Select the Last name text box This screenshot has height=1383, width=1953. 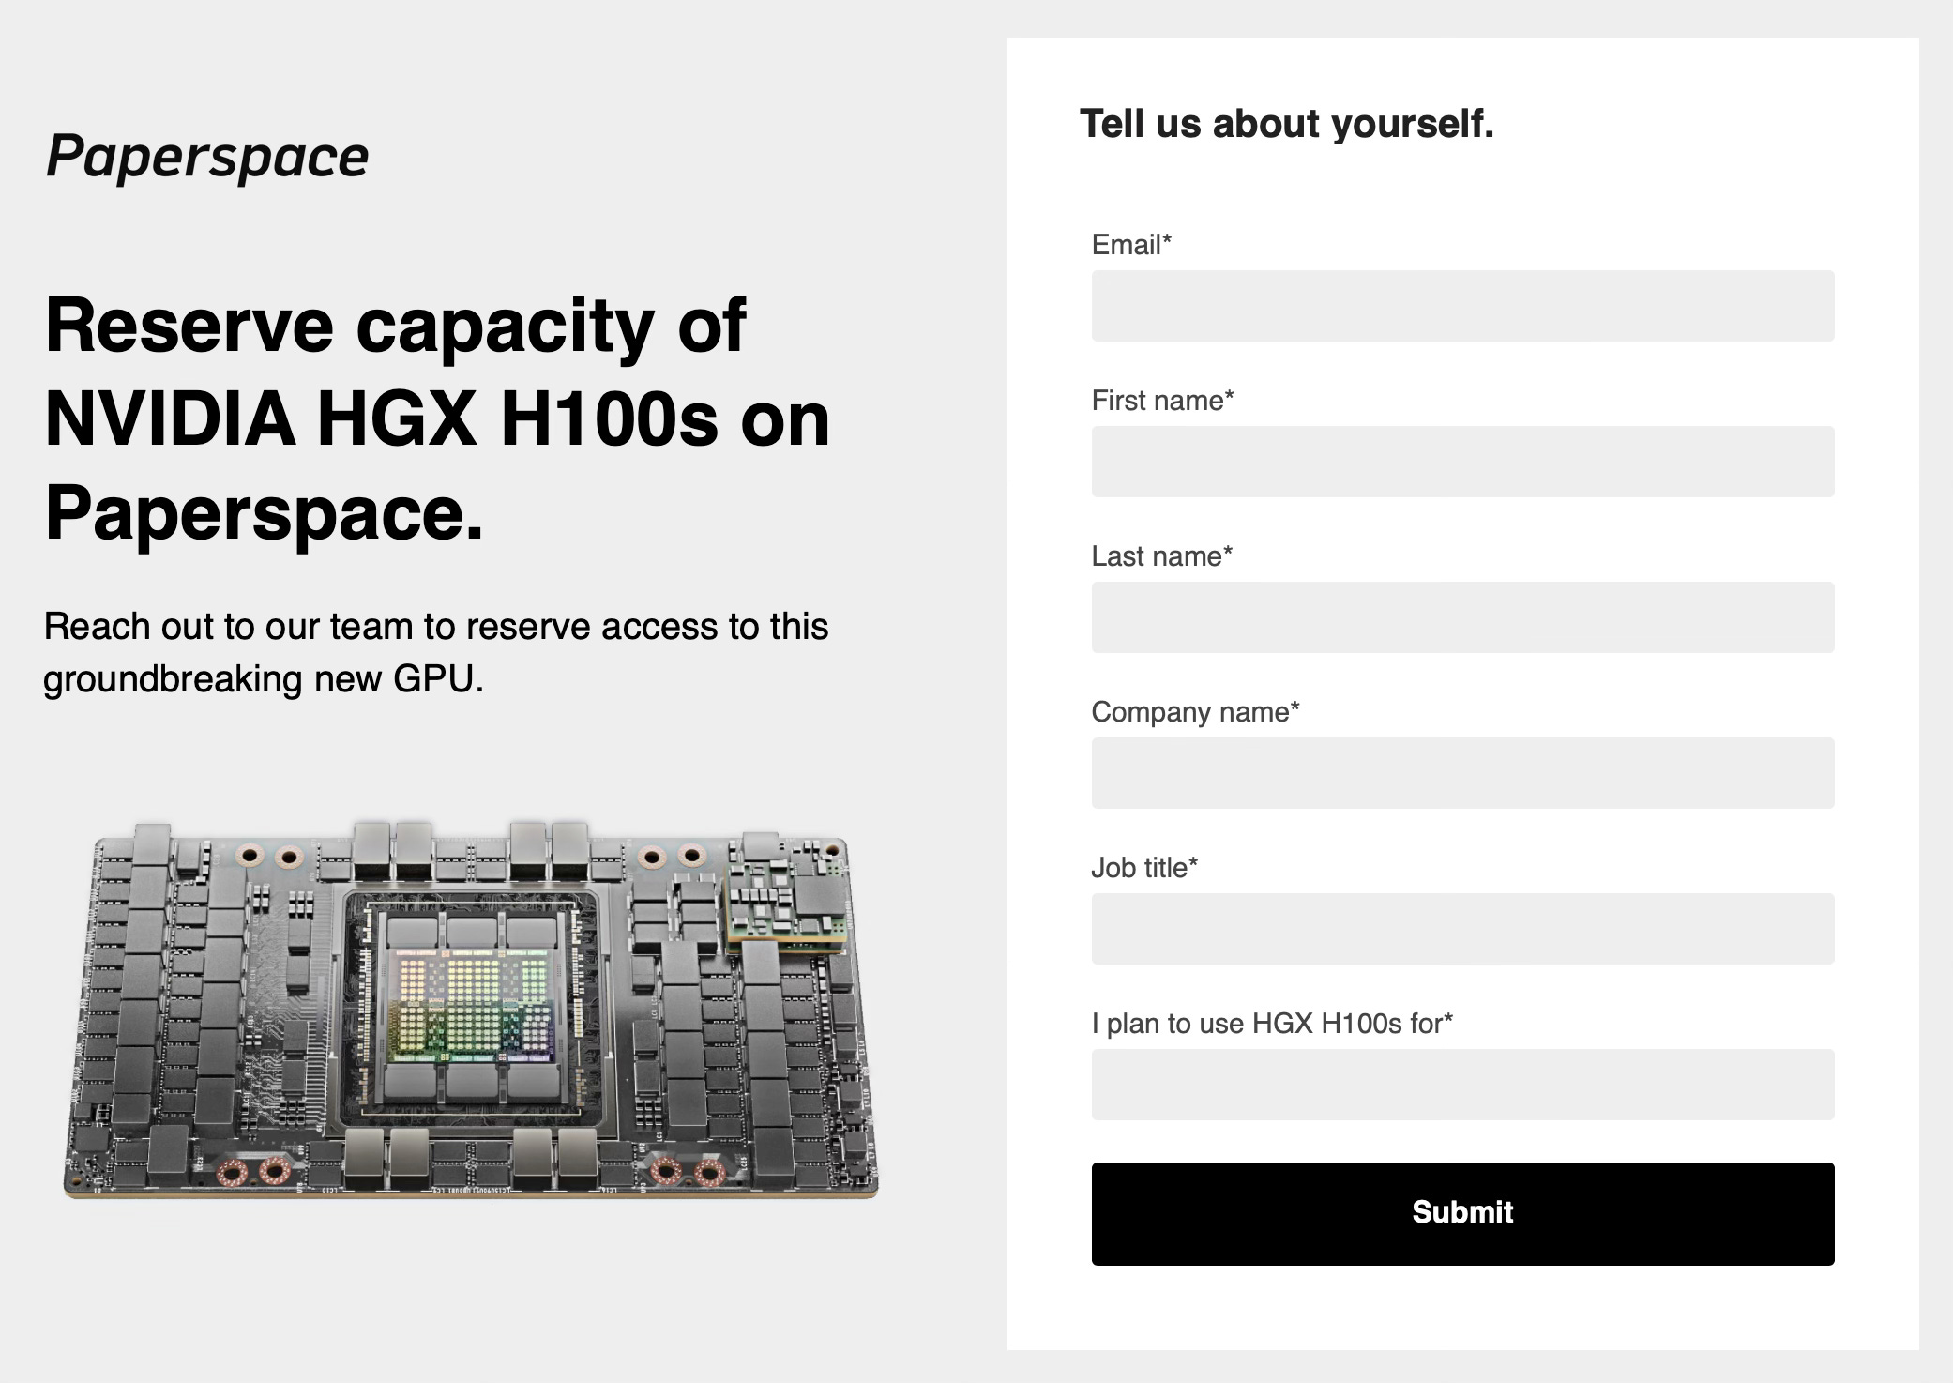[1462, 617]
